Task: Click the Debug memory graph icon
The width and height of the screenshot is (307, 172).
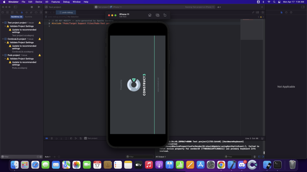Action: [76, 138]
